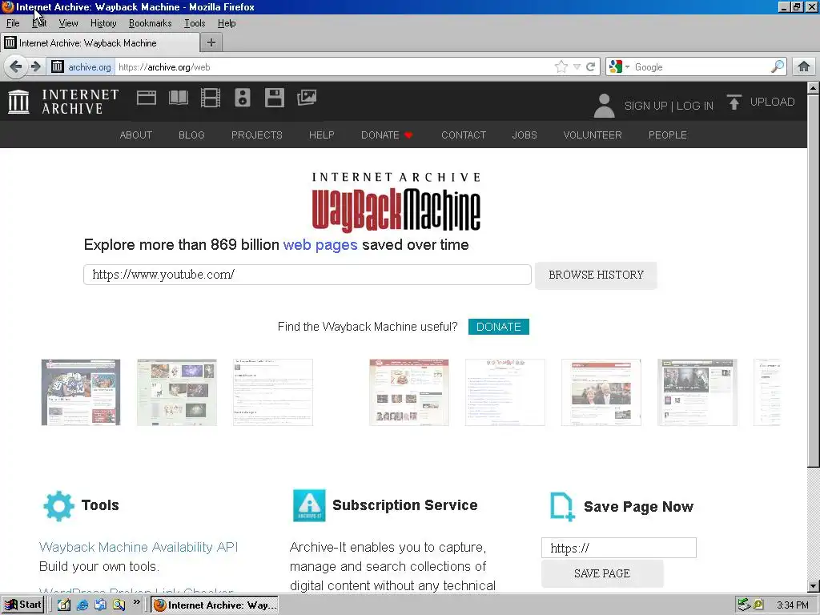Image resolution: width=820 pixels, height=615 pixels.
Task: Open a new tab with plus button
Action: point(211,42)
